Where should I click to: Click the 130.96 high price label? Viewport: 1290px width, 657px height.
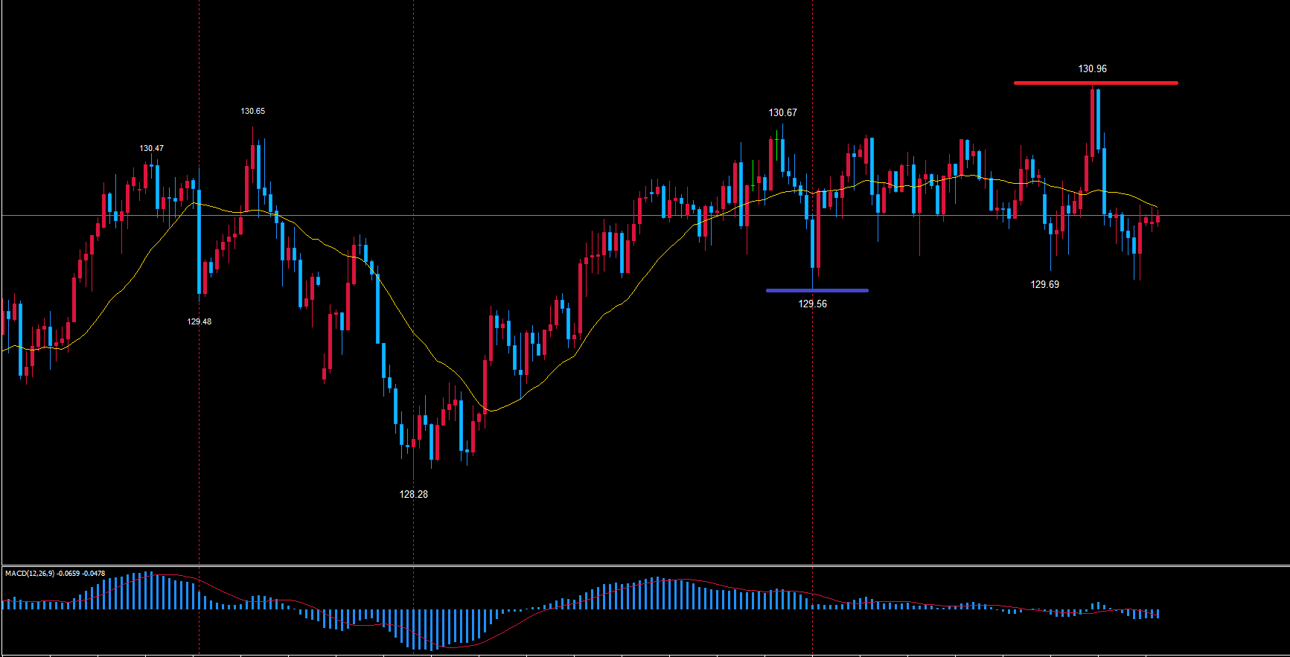coord(1092,68)
